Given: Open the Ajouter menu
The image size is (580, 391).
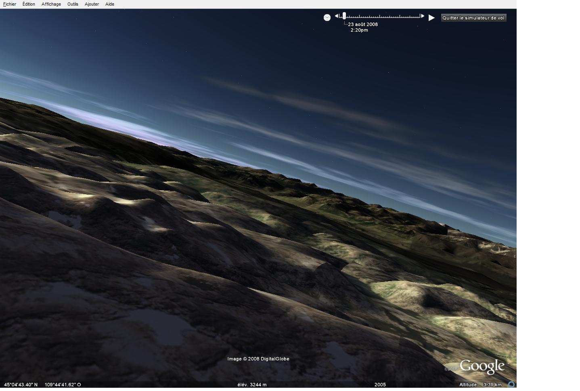Looking at the screenshot, I should 92,4.
